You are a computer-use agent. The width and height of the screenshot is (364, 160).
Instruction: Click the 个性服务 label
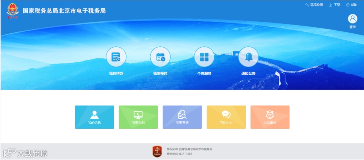coord(204,74)
